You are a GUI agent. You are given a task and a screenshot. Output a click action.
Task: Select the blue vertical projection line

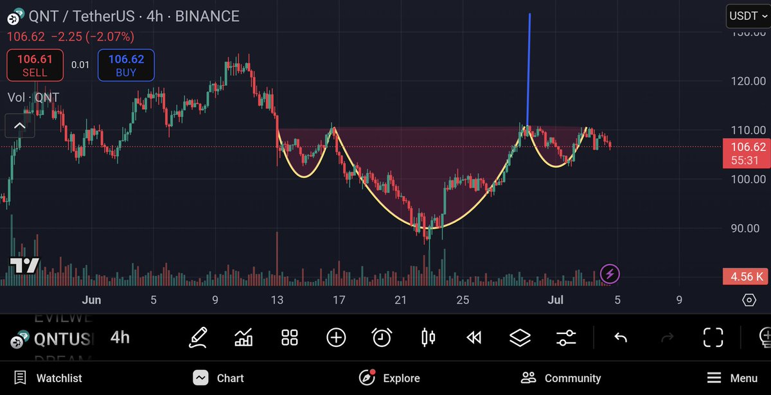pos(529,69)
